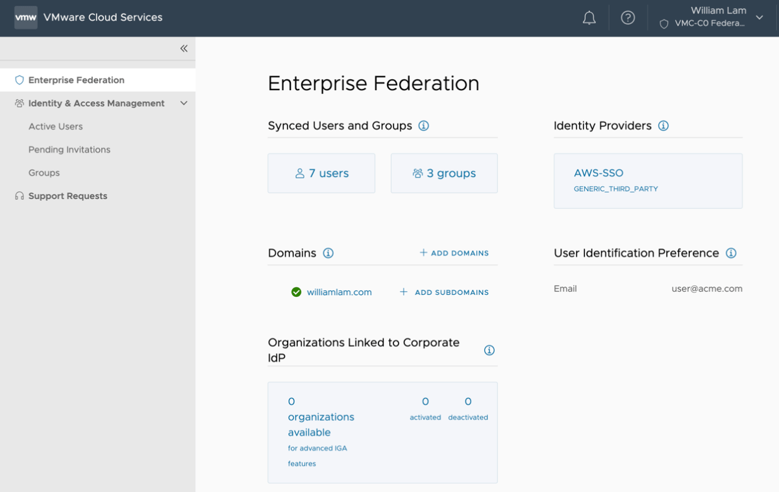The width and height of the screenshot is (779, 492).
Task: Collapse the sidebar with double chevron
Action: [184, 49]
